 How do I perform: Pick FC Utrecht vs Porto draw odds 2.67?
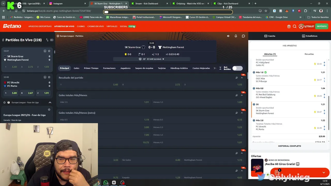pos(27,93)
